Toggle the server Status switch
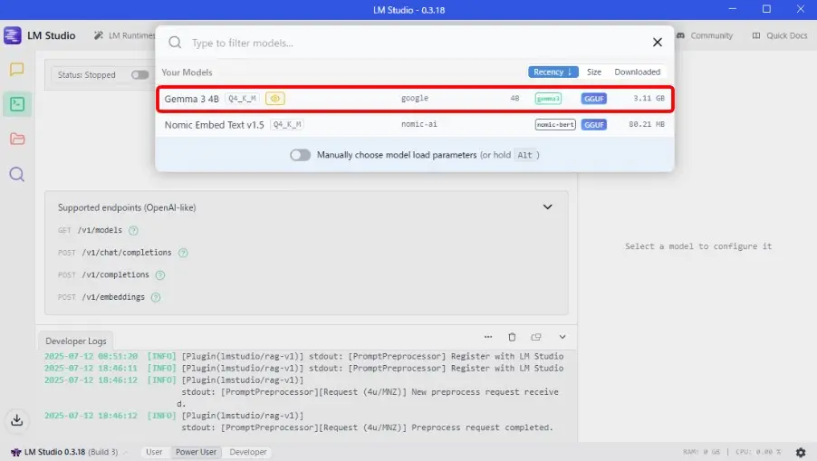Image resolution: width=817 pixels, height=461 pixels. coord(139,74)
